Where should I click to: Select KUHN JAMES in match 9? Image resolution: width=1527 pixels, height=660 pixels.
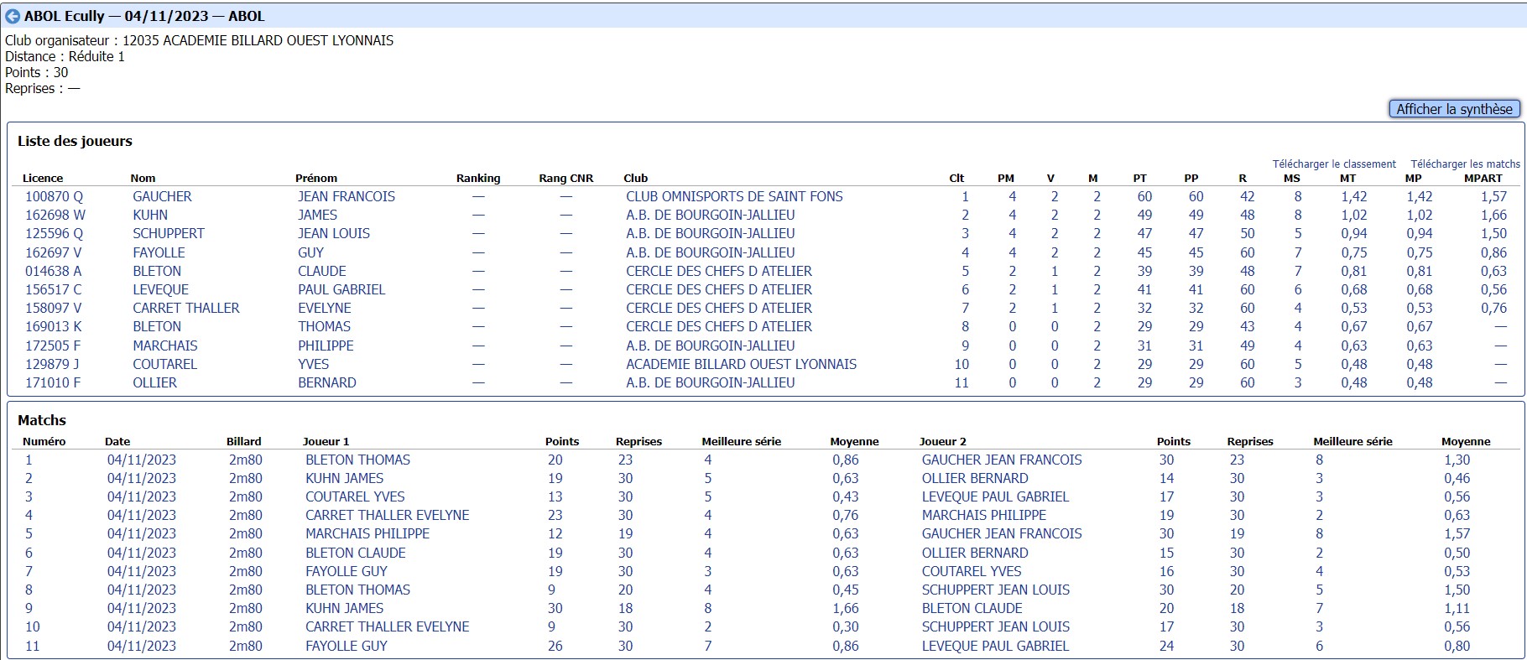(x=344, y=608)
